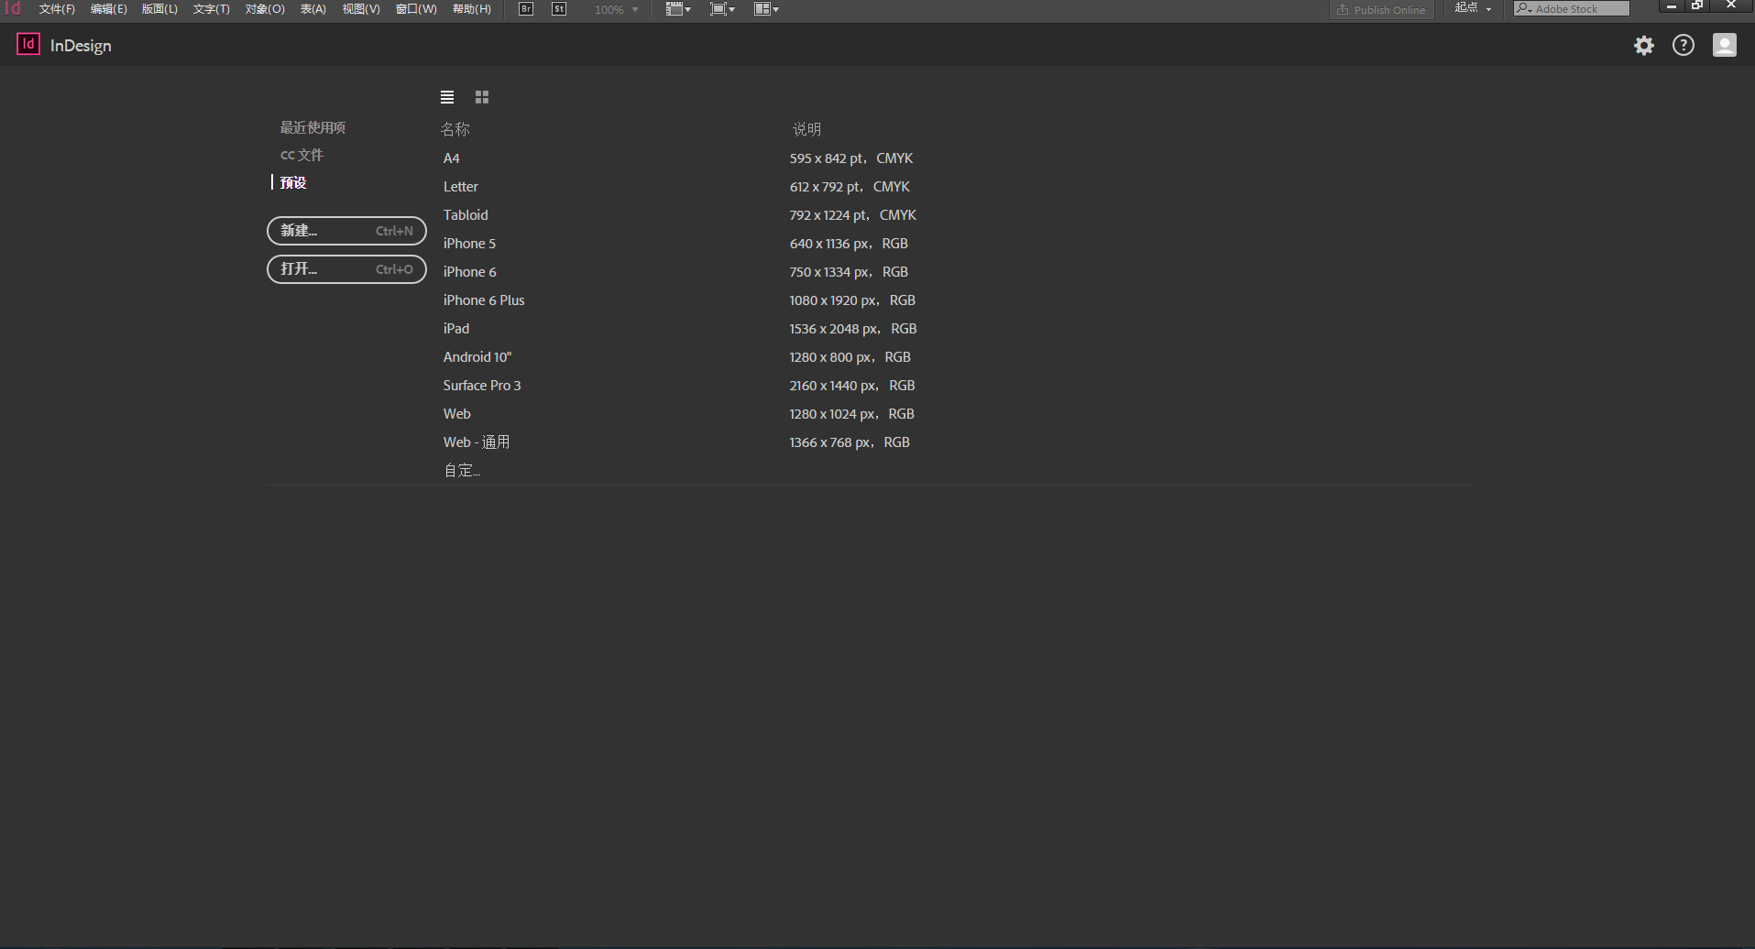
Task: Open the 编辑(E) menu
Action: [x=109, y=9]
